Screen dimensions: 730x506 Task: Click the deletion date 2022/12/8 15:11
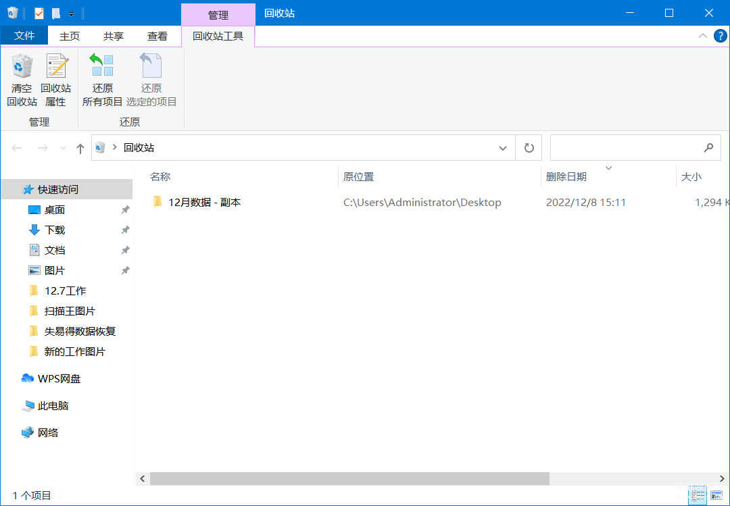coord(585,203)
